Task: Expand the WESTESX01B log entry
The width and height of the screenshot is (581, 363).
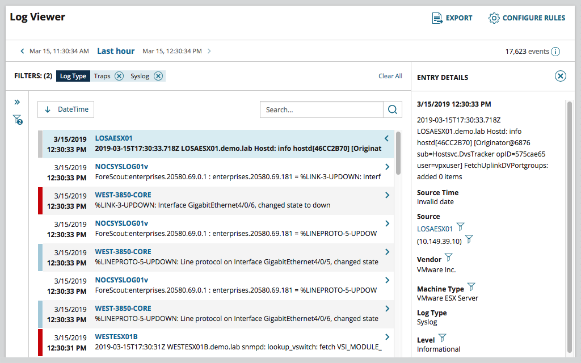Action: (x=387, y=337)
